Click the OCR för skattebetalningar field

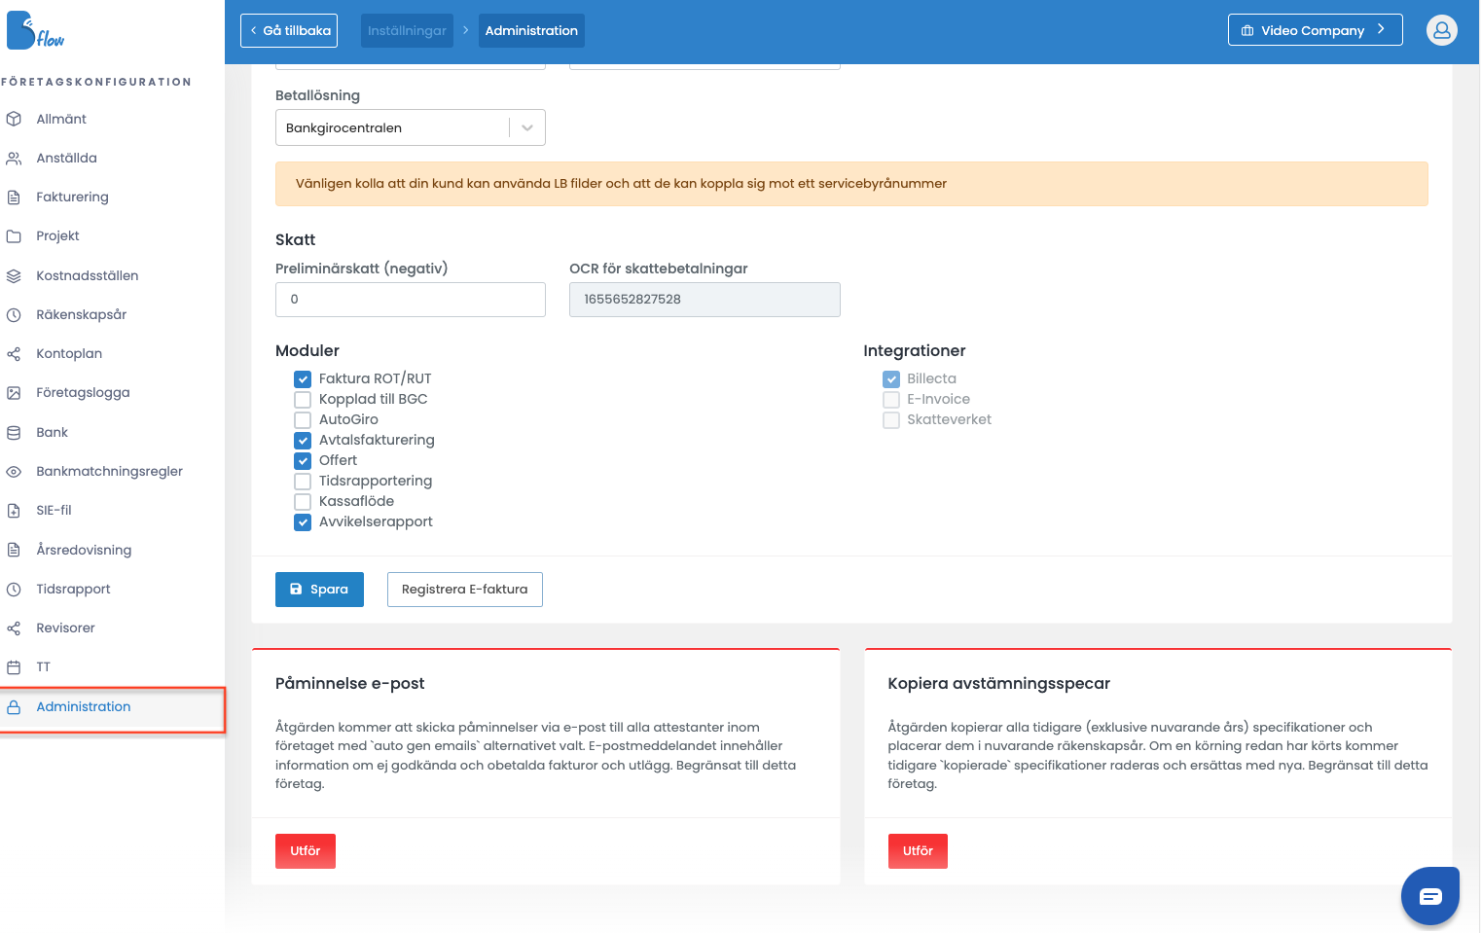[704, 300]
